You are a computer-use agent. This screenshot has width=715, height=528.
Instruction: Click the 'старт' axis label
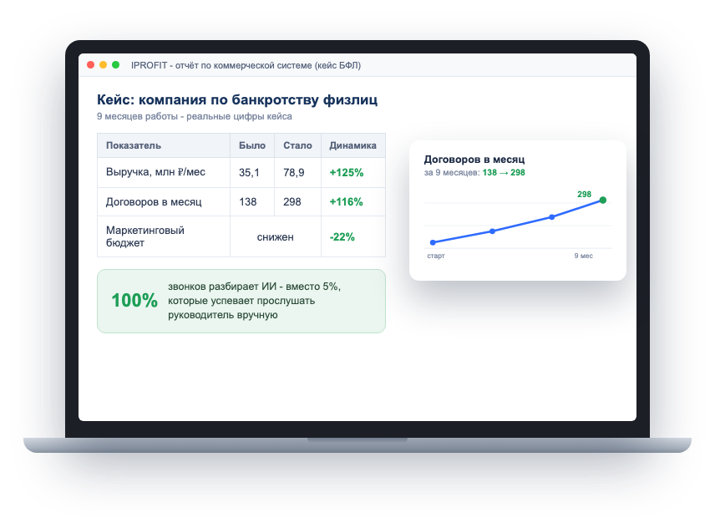[436, 256]
